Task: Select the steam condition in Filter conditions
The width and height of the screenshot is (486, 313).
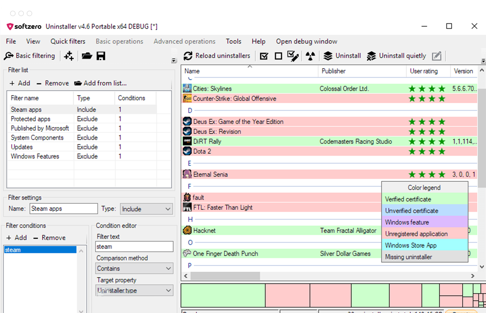Action: (40, 250)
